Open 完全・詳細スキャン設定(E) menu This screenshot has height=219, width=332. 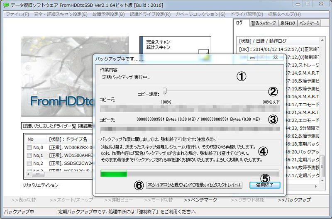tap(61, 14)
